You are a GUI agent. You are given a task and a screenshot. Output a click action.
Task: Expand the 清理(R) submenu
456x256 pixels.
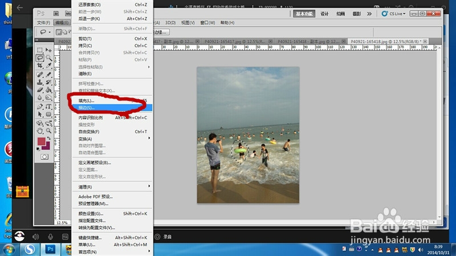112,187
